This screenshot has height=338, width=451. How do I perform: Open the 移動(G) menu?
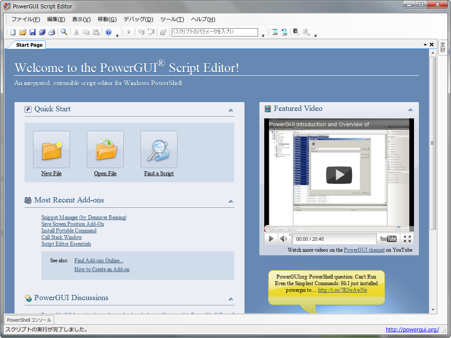[x=107, y=19]
